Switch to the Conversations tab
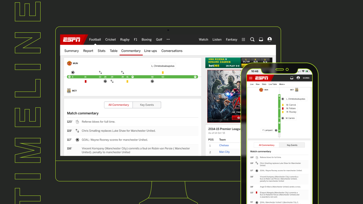Screen dimensions: 363x204 172,51
